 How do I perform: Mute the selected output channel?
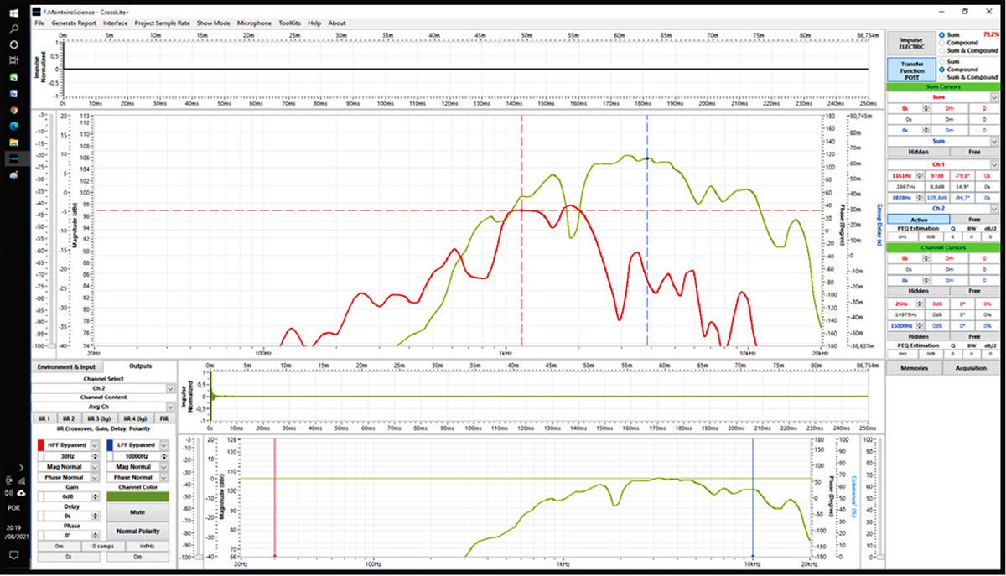[x=137, y=511]
